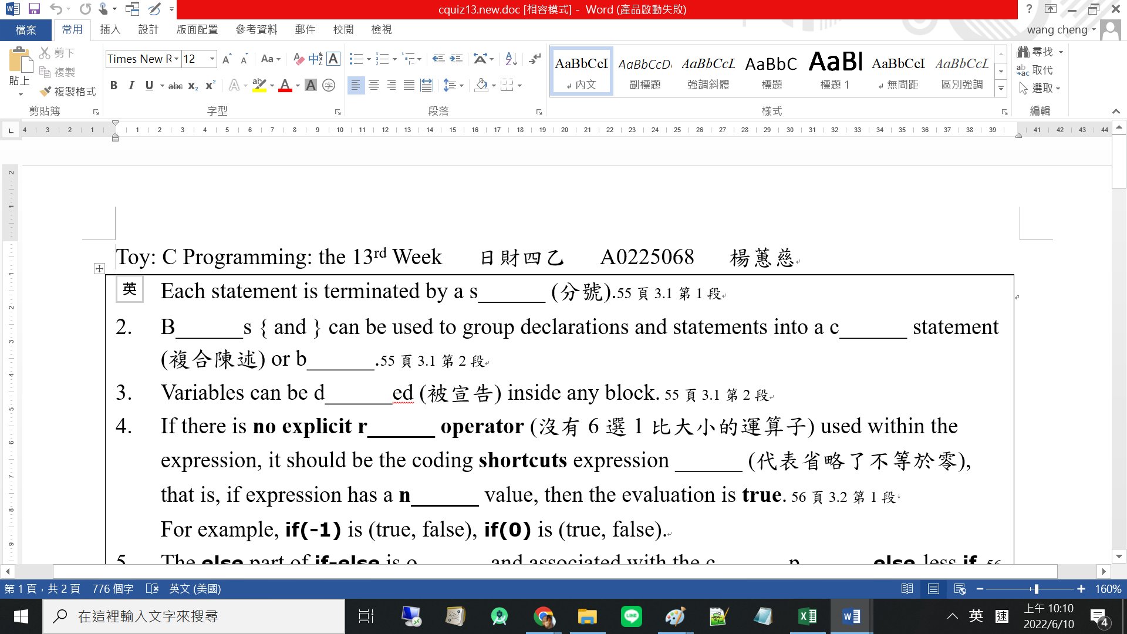1127x634 pixels.
Task: Open Excel from the Windows taskbar
Action: click(x=808, y=616)
